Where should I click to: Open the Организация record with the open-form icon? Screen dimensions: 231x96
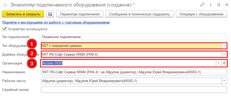pyautogui.click(x=224, y=63)
